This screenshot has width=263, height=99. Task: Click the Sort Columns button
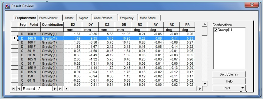(229, 74)
